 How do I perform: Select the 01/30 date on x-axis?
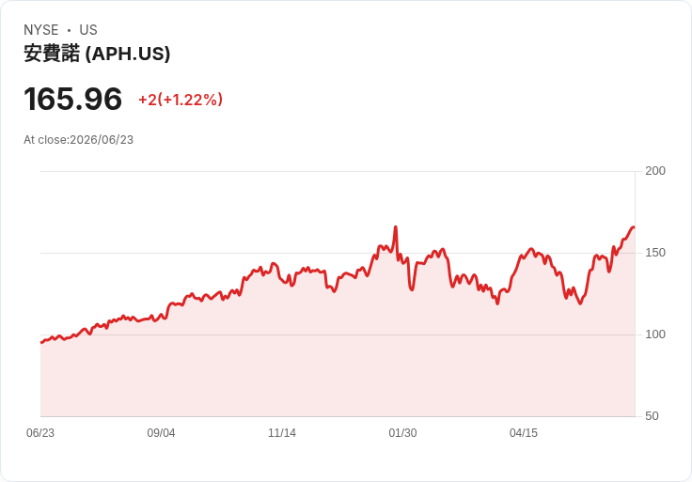[402, 433]
